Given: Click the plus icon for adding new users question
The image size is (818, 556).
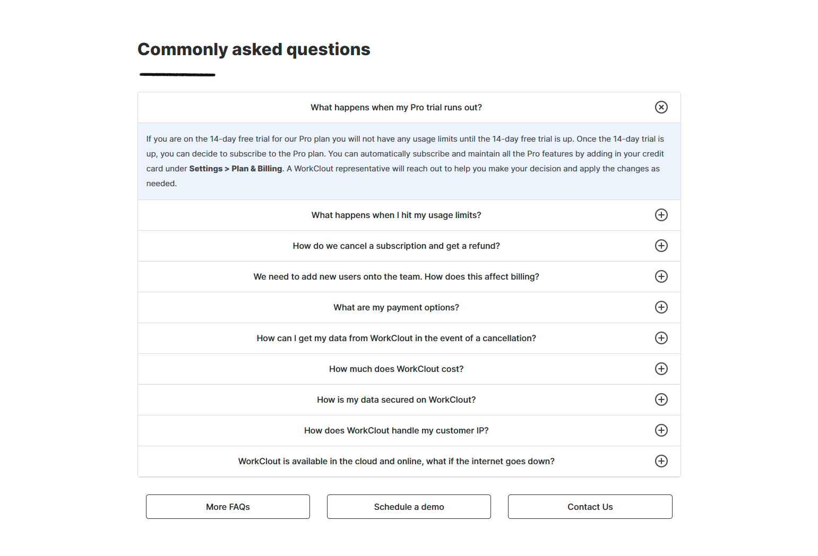Looking at the screenshot, I should (x=661, y=276).
